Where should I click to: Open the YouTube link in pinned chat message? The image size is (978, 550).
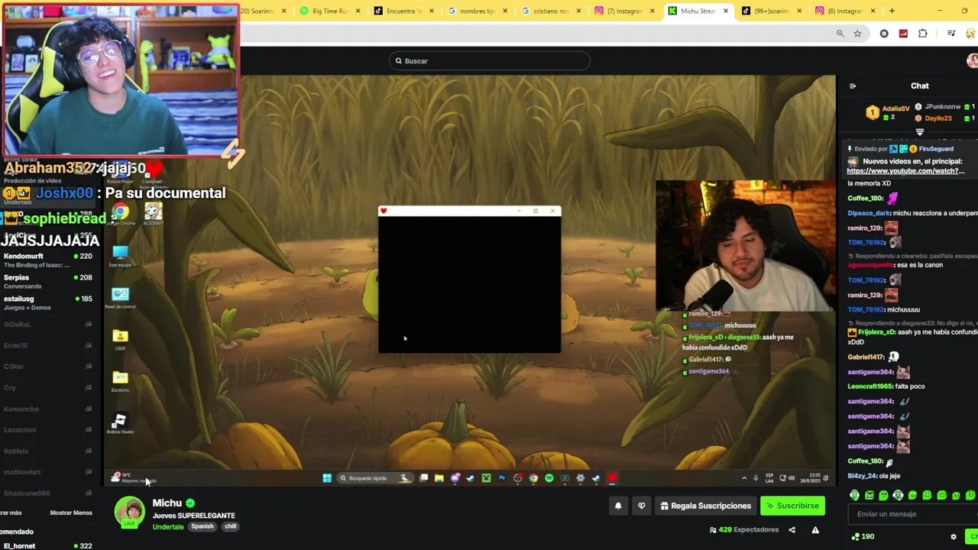tap(905, 171)
